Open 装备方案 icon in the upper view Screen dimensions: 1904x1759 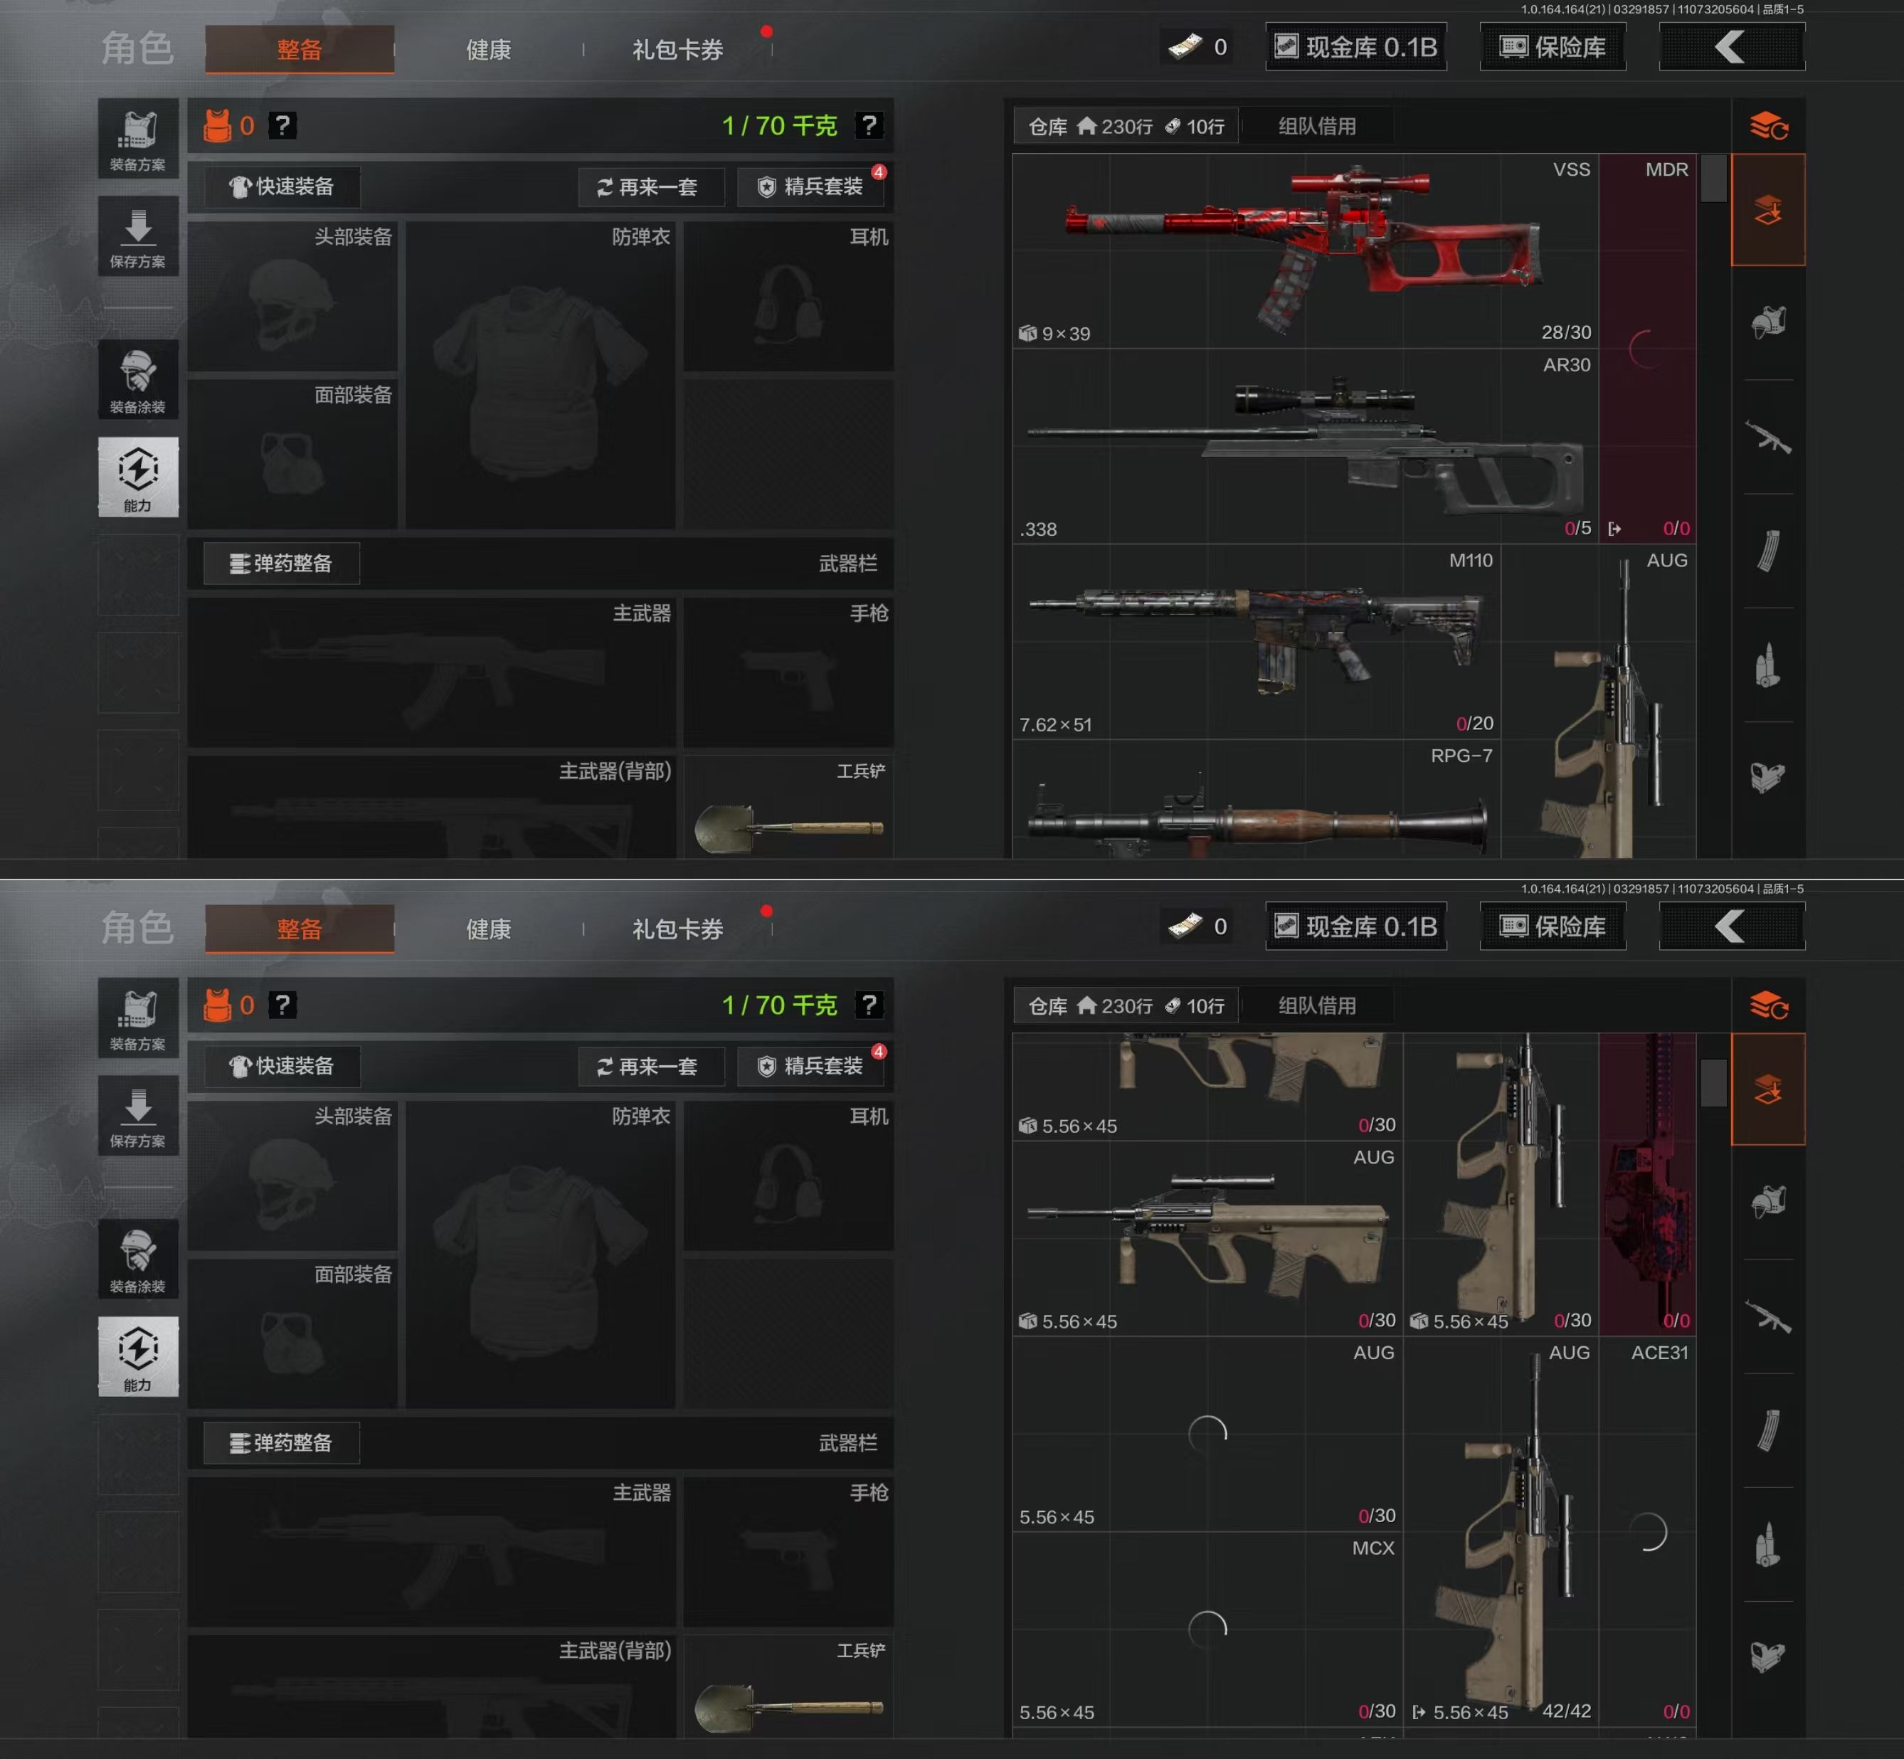click(138, 139)
